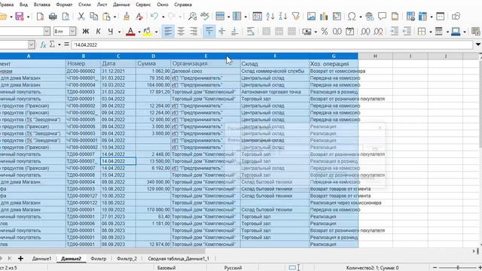The height and width of the screenshot is (271, 482).
Task: Insert a comment bubble icon
Action: click(382, 17)
